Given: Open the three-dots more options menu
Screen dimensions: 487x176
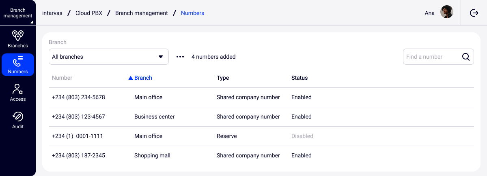Looking at the screenshot, I should (180, 57).
